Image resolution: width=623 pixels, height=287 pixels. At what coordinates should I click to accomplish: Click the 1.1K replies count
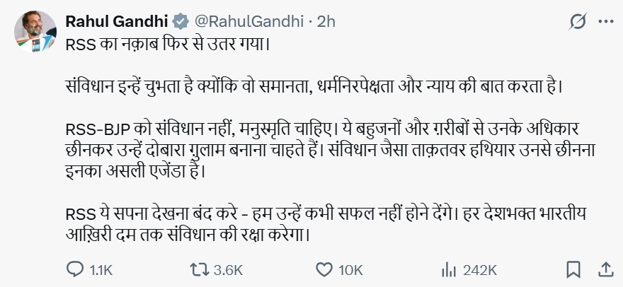click(x=102, y=270)
